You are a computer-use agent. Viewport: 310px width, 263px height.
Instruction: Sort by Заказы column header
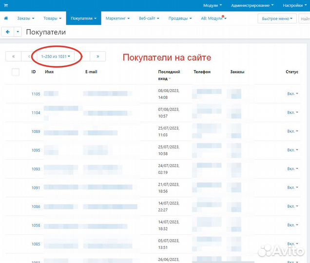click(237, 72)
